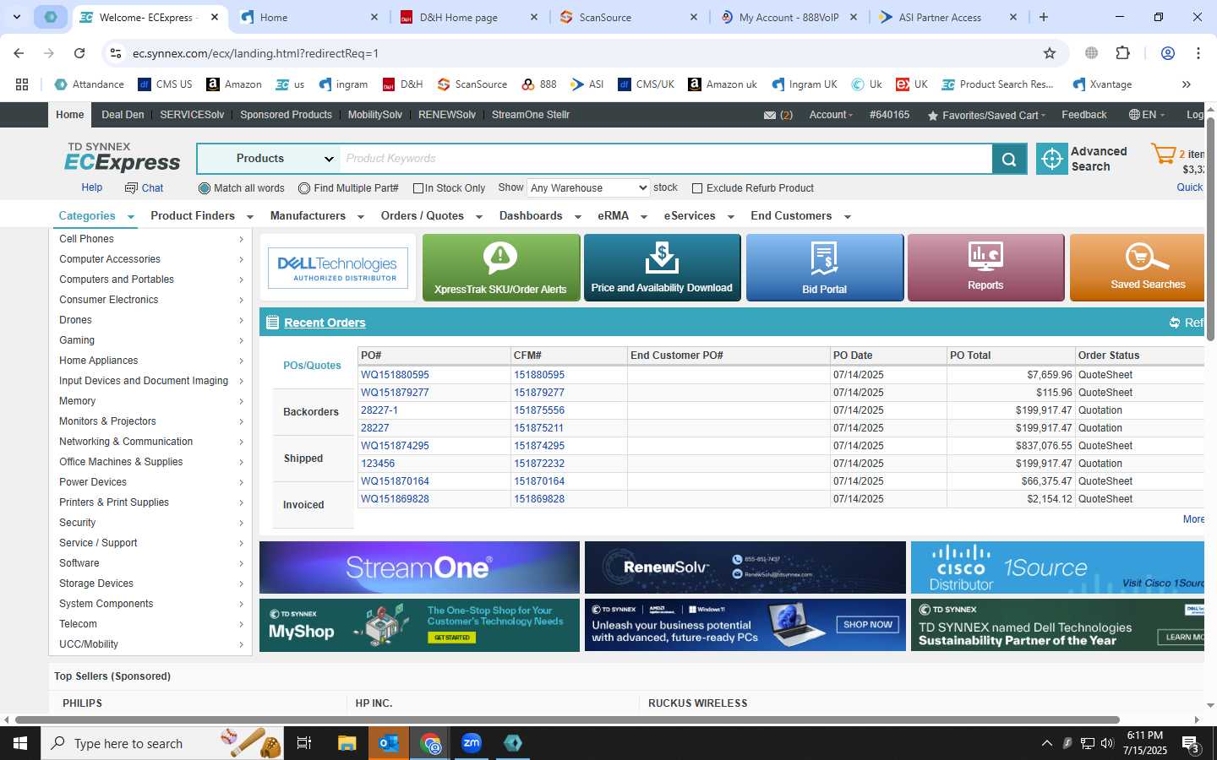Click the Feedback link
The width and height of the screenshot is (1217, 760).
[x=1083, y=115]
